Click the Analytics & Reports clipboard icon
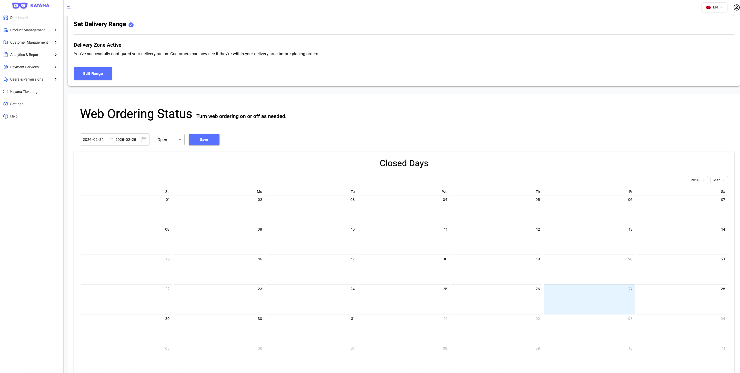Image resolution: width=740 pixels, height=373 pixels. [x=5, y=55]
